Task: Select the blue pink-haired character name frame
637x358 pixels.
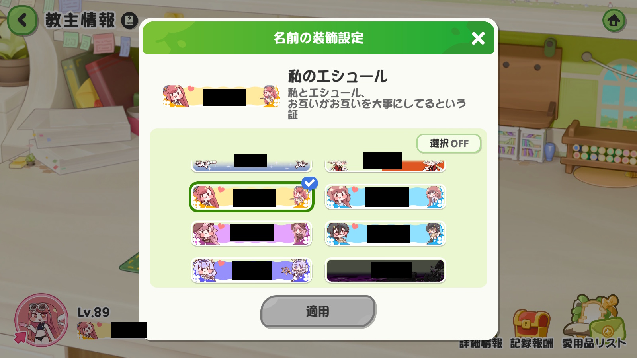Action: click(385, 197)
